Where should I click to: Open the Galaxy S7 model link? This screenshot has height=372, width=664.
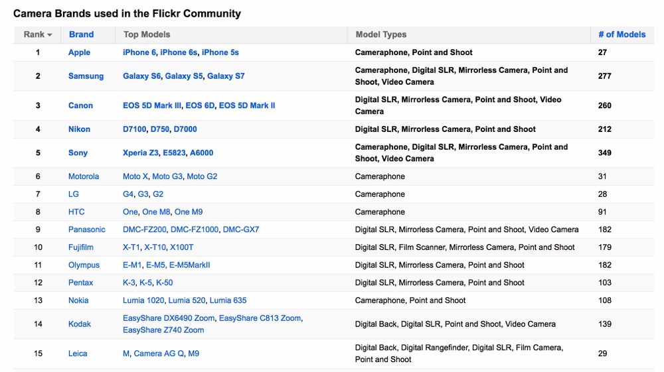coord(226,76)
